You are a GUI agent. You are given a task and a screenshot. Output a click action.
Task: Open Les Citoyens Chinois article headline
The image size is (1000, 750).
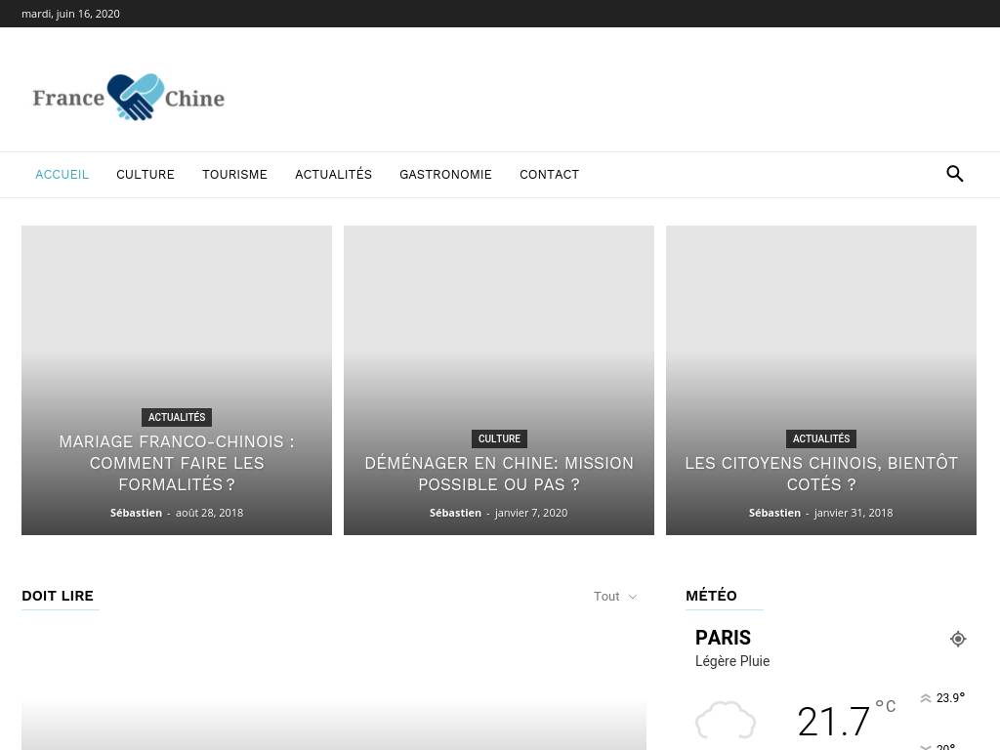[x=821, y=474]
